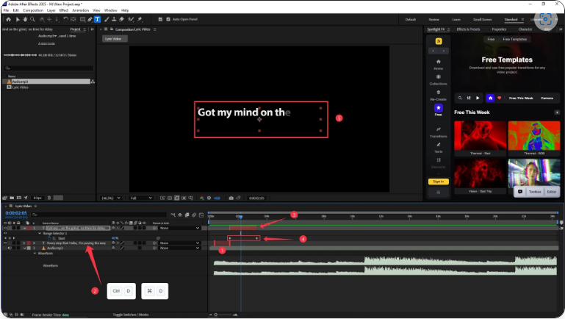Select the Zoom magnifier tool
This screenshot has height=319, width=565.
33,19
